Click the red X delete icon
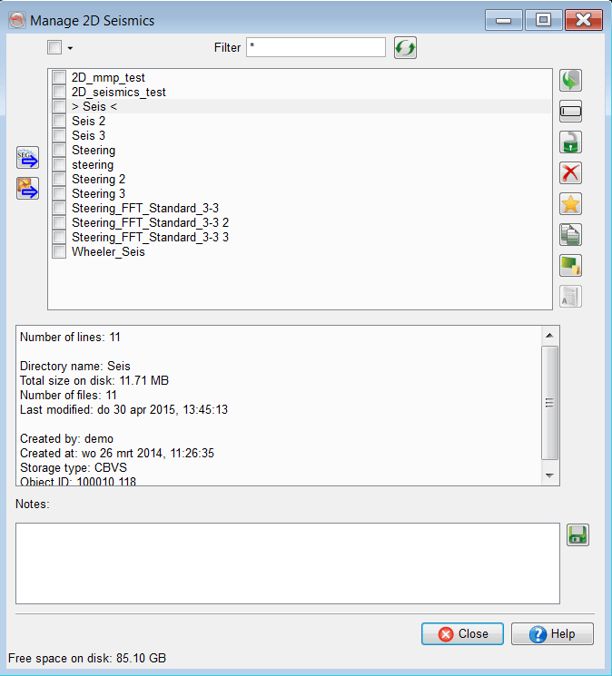The height and width of the screenshot is (676, 612). [570, 173]
